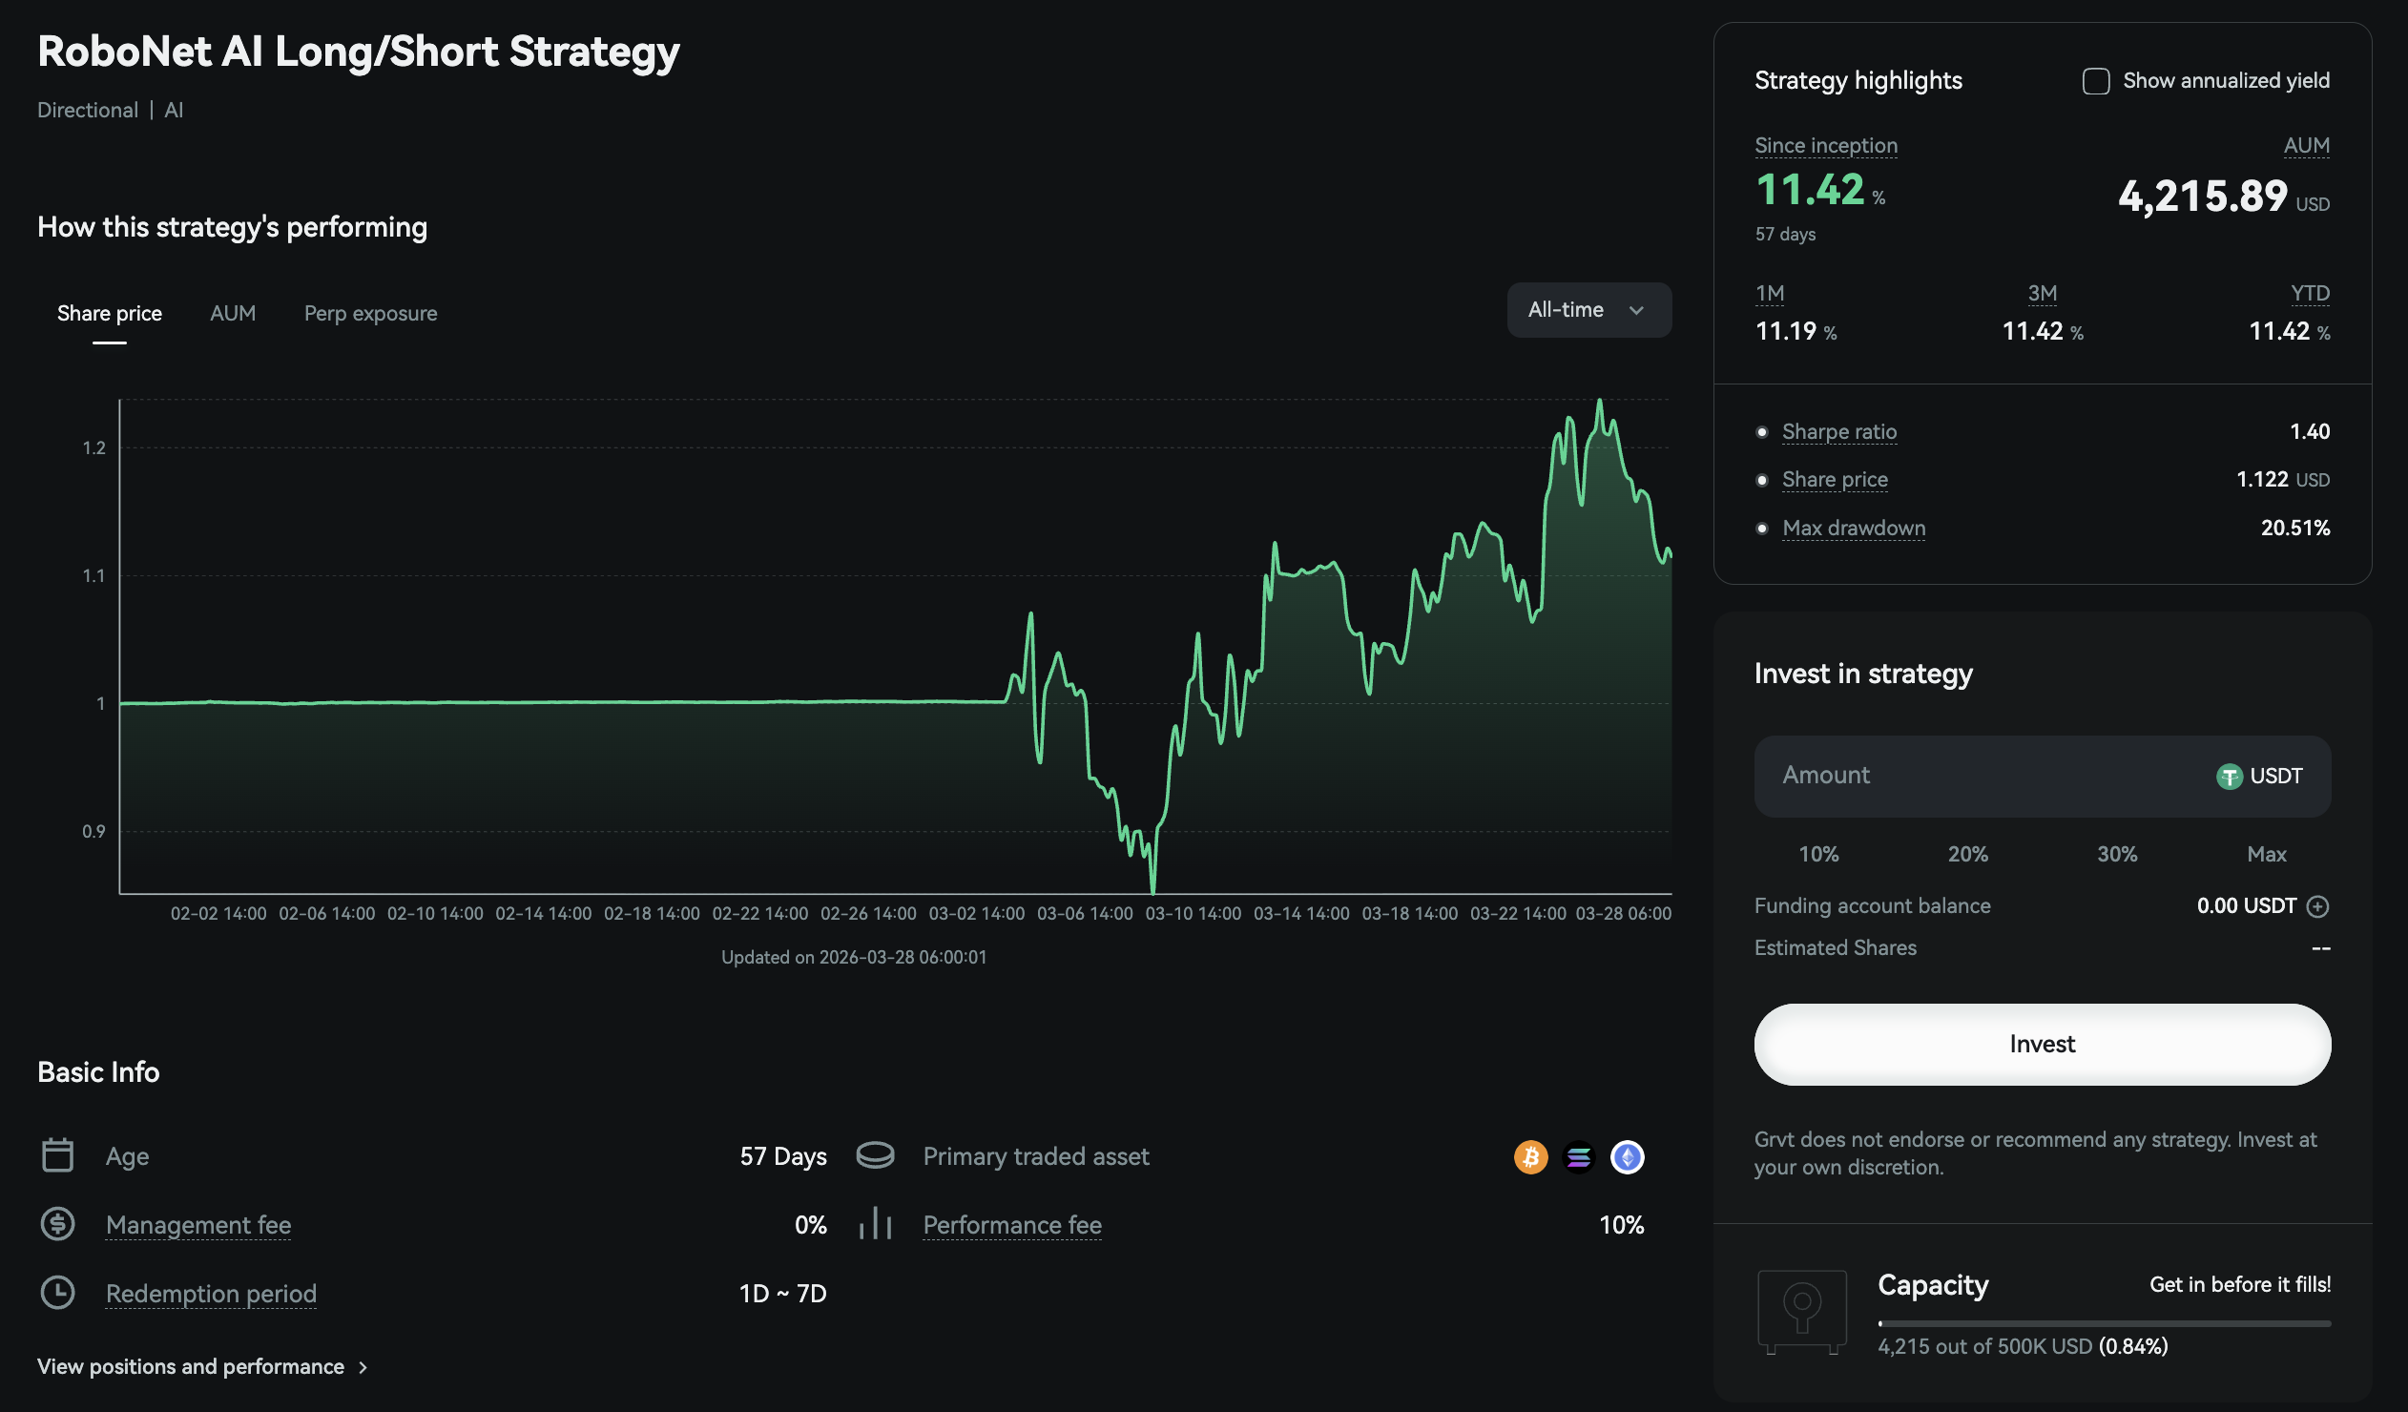
Task: Switch to the Perp exposure tab
Action: 370,313
